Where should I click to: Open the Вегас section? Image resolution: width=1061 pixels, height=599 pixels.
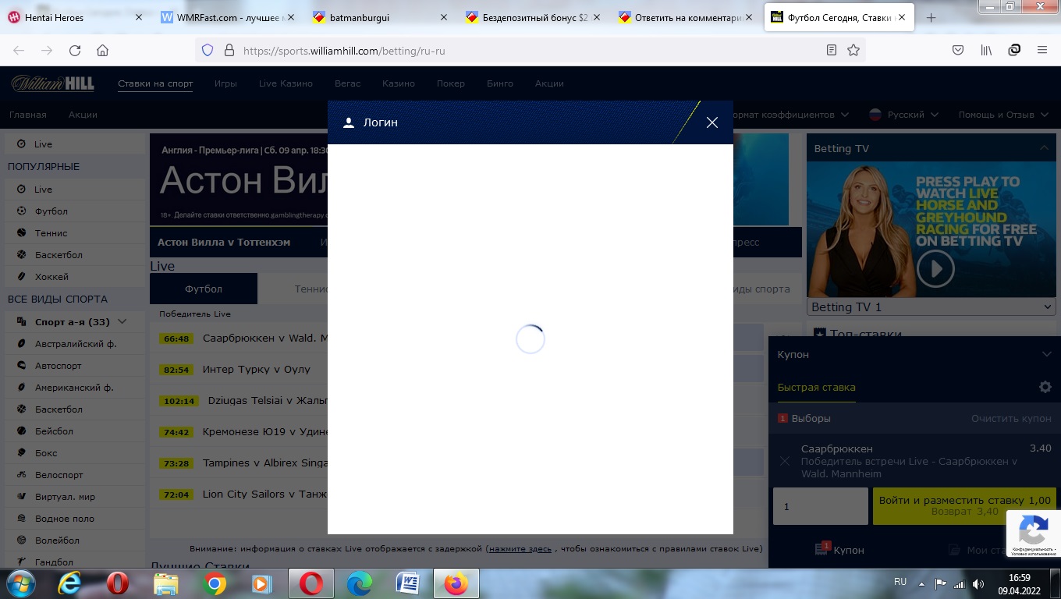click(x=347, y=83)
